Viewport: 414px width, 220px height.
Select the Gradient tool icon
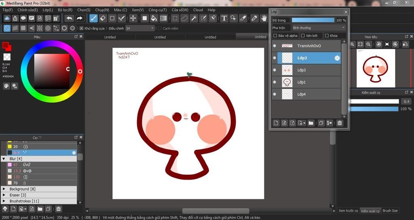pyautogui.click(x=163, y=18)
